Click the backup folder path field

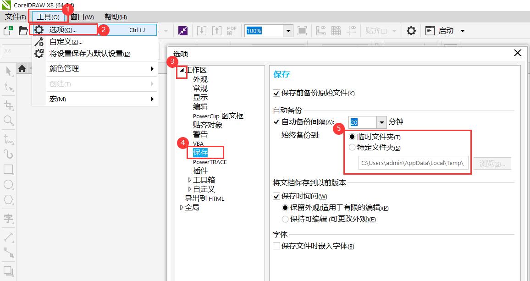point(413,163)
